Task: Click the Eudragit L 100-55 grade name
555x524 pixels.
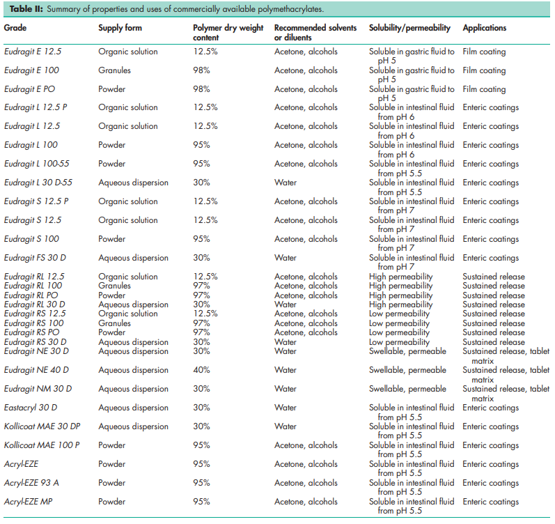Action: pos(36,164)
